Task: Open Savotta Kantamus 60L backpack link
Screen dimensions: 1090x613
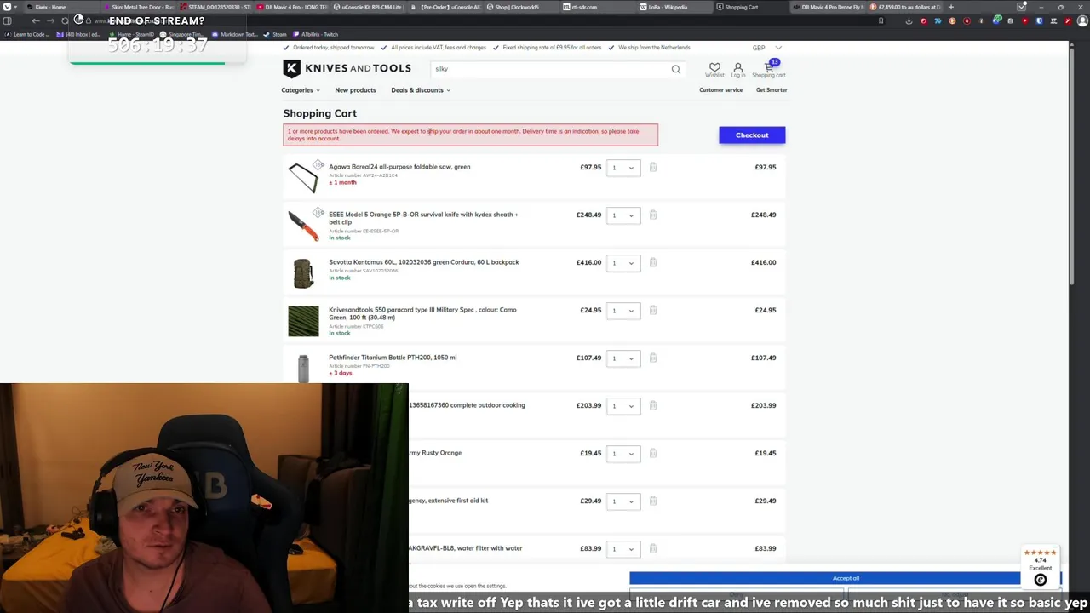Action: [x=423, y=262]
